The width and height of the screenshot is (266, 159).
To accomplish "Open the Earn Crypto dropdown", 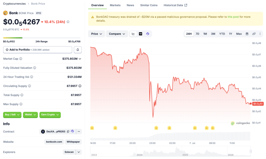I will pos(50,115).
